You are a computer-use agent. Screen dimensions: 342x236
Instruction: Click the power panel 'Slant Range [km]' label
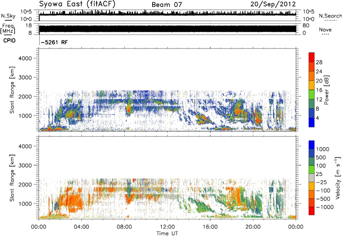point(12,90)
